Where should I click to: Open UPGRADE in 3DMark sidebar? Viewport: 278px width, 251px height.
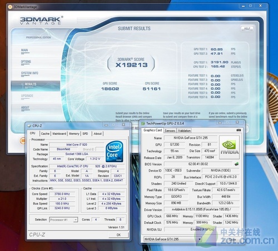27,96
